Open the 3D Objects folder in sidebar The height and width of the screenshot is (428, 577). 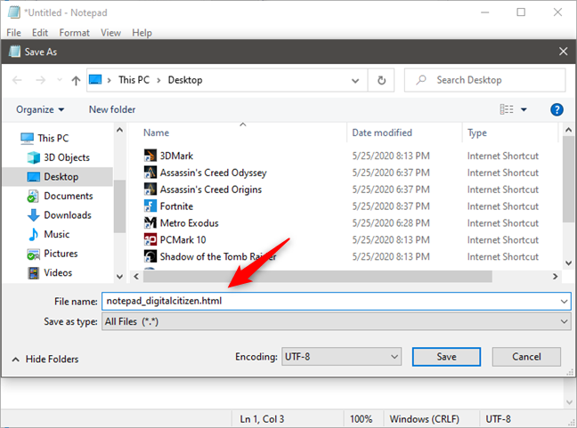[66, 157]
